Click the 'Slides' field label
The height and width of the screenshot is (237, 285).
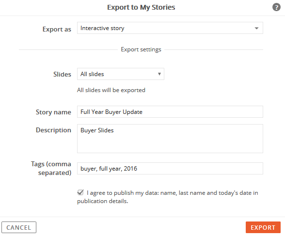coord(62,74)
